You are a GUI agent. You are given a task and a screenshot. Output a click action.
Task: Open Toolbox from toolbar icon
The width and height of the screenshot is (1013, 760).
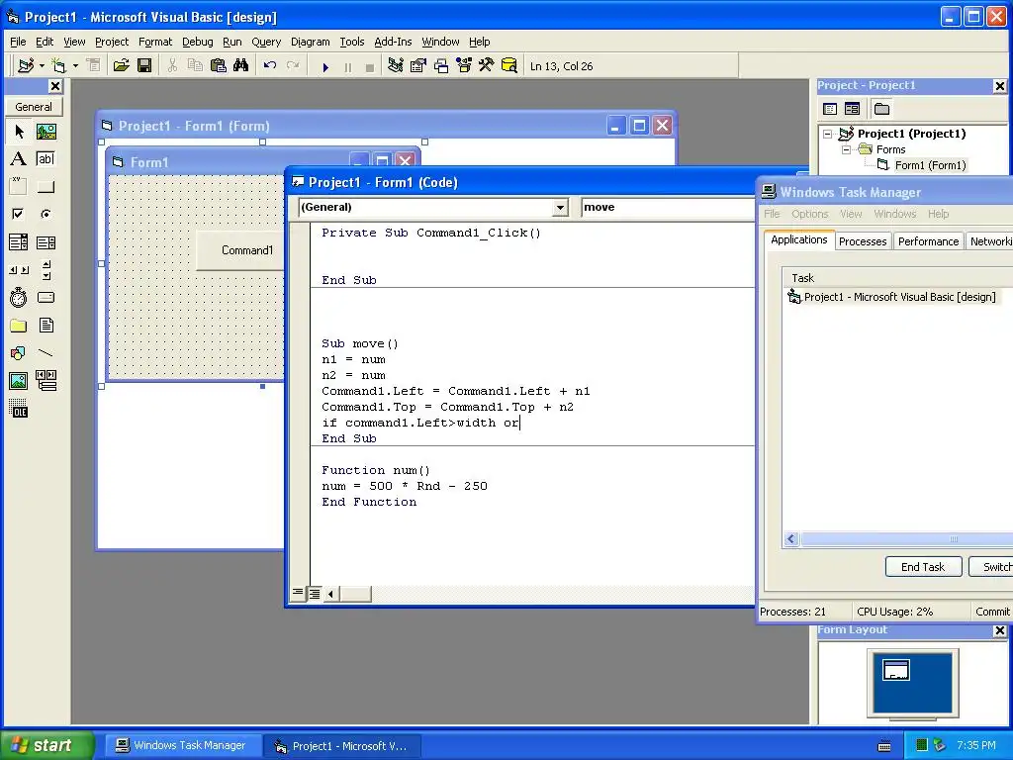486,66
